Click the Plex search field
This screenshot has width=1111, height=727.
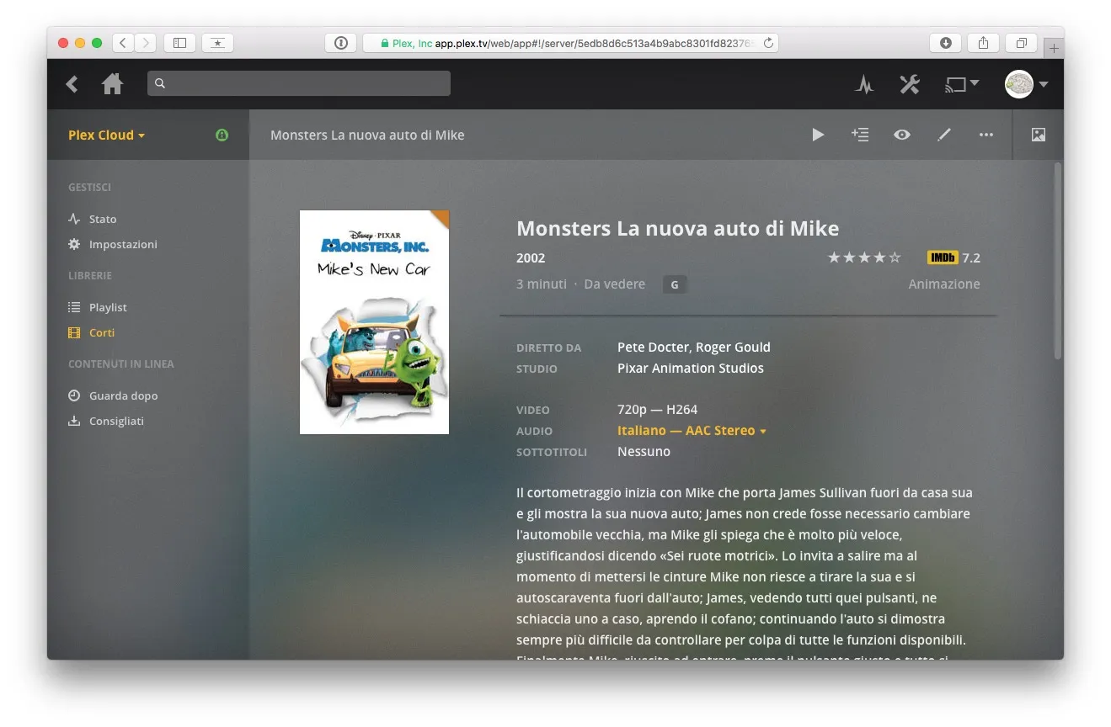tap(299, 83)
